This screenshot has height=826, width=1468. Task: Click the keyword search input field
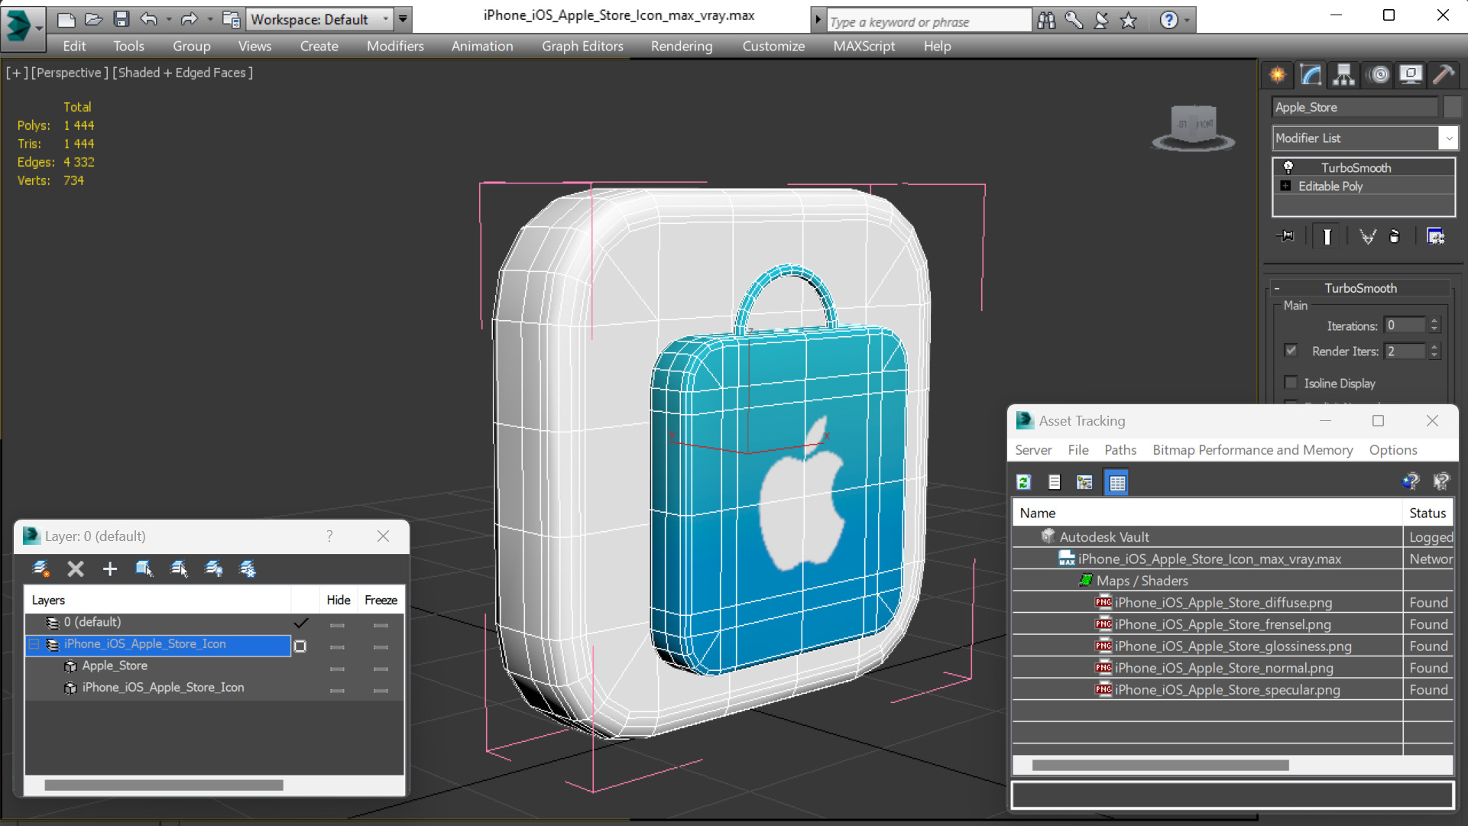coord(928,21)
